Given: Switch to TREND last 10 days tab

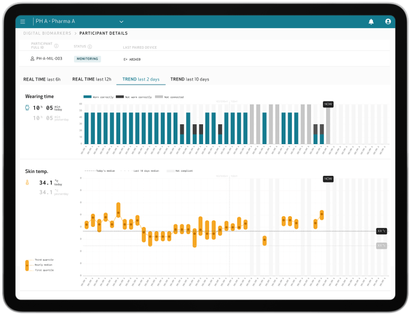Looking at the screenshot, I should 190,79.
